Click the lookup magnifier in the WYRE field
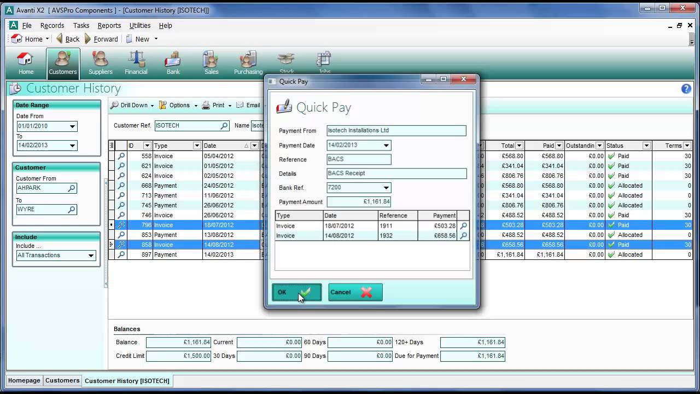 pos(71,210)
